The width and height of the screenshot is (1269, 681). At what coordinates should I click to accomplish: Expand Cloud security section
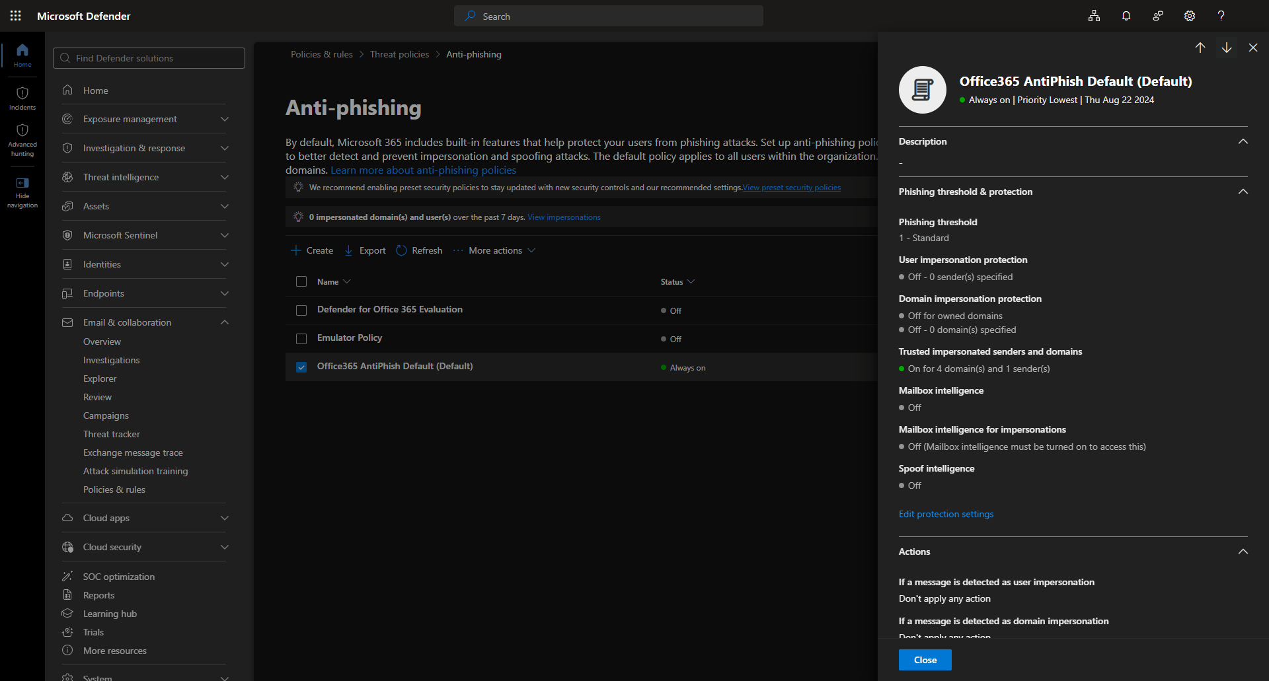(225, 547)
